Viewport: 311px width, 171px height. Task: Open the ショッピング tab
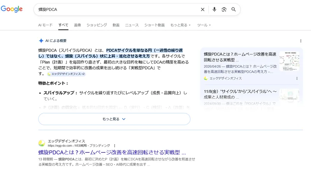point(97,25)
